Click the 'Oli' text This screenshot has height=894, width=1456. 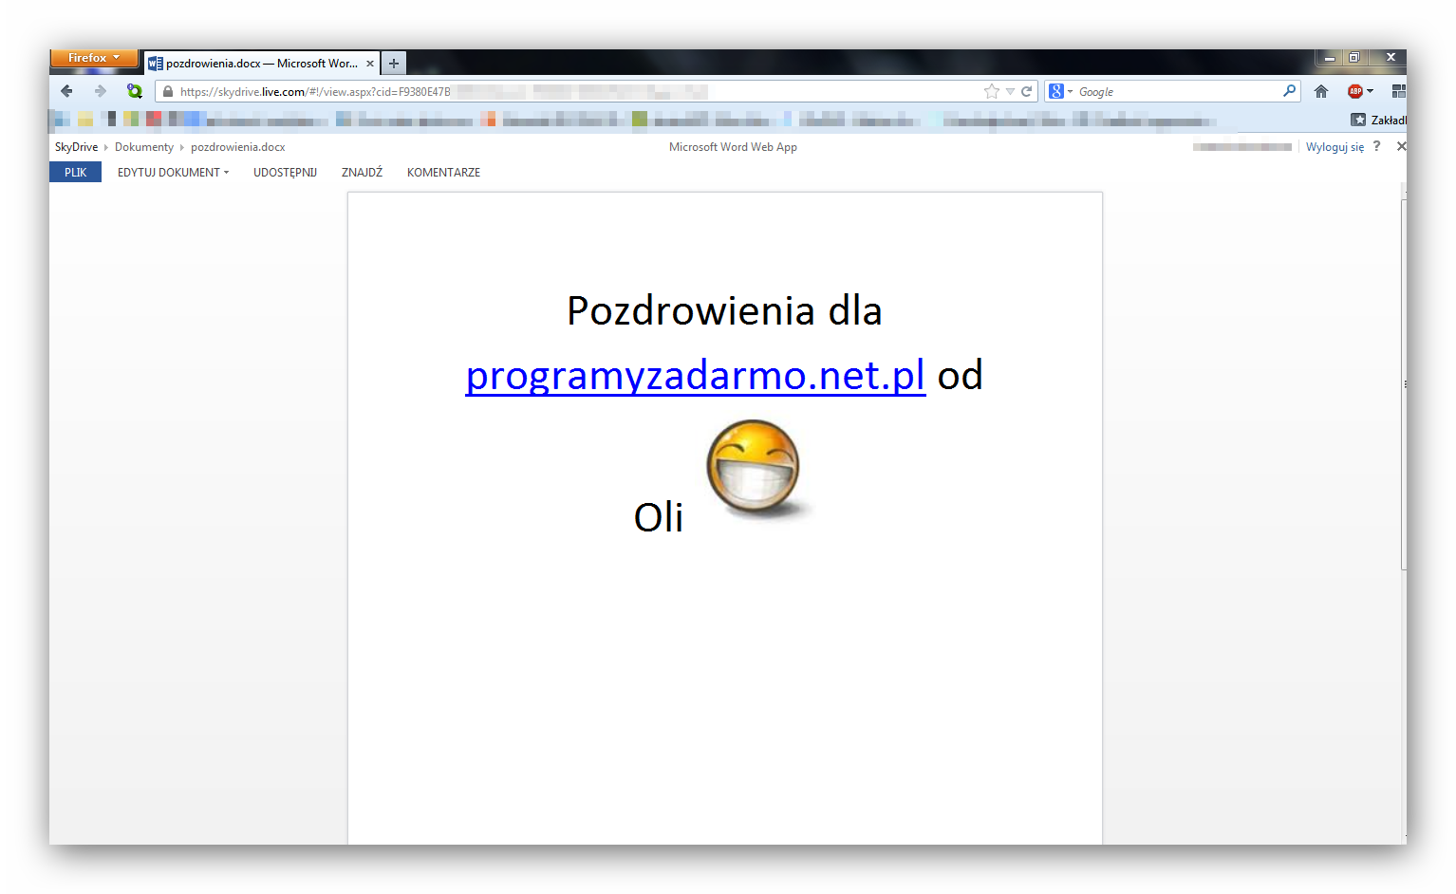point(658,517)
